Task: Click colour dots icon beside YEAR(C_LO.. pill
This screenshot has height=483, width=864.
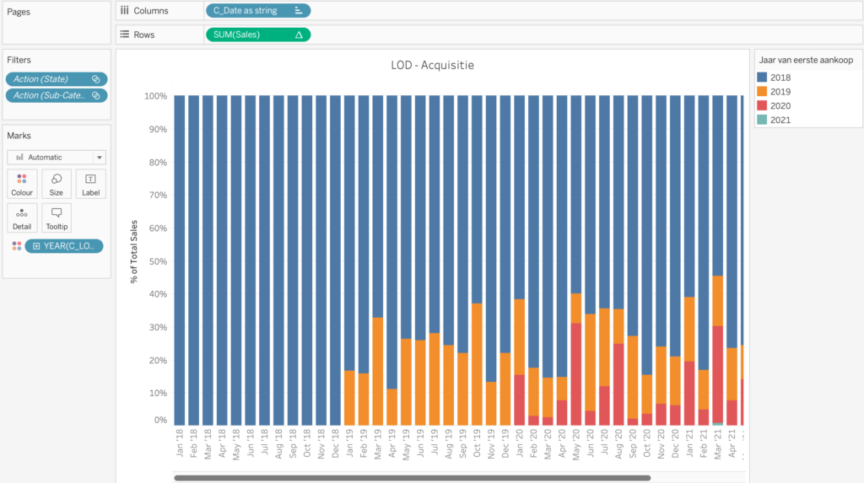Action: tap(15, 246)
